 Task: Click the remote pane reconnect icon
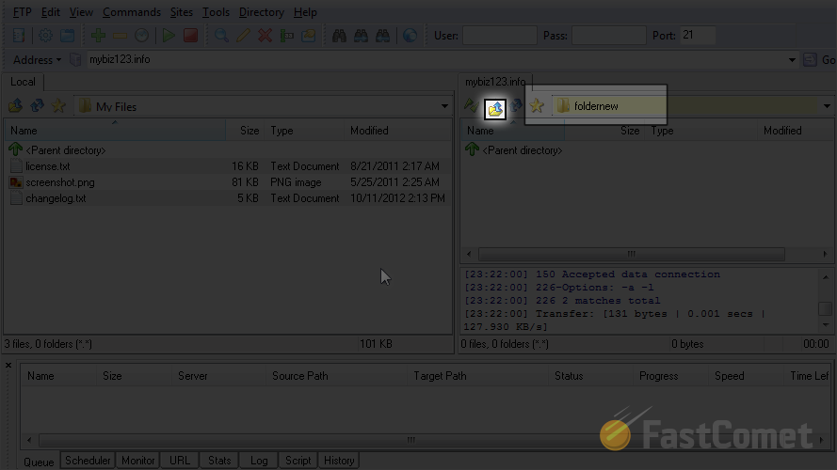point(471,105)
